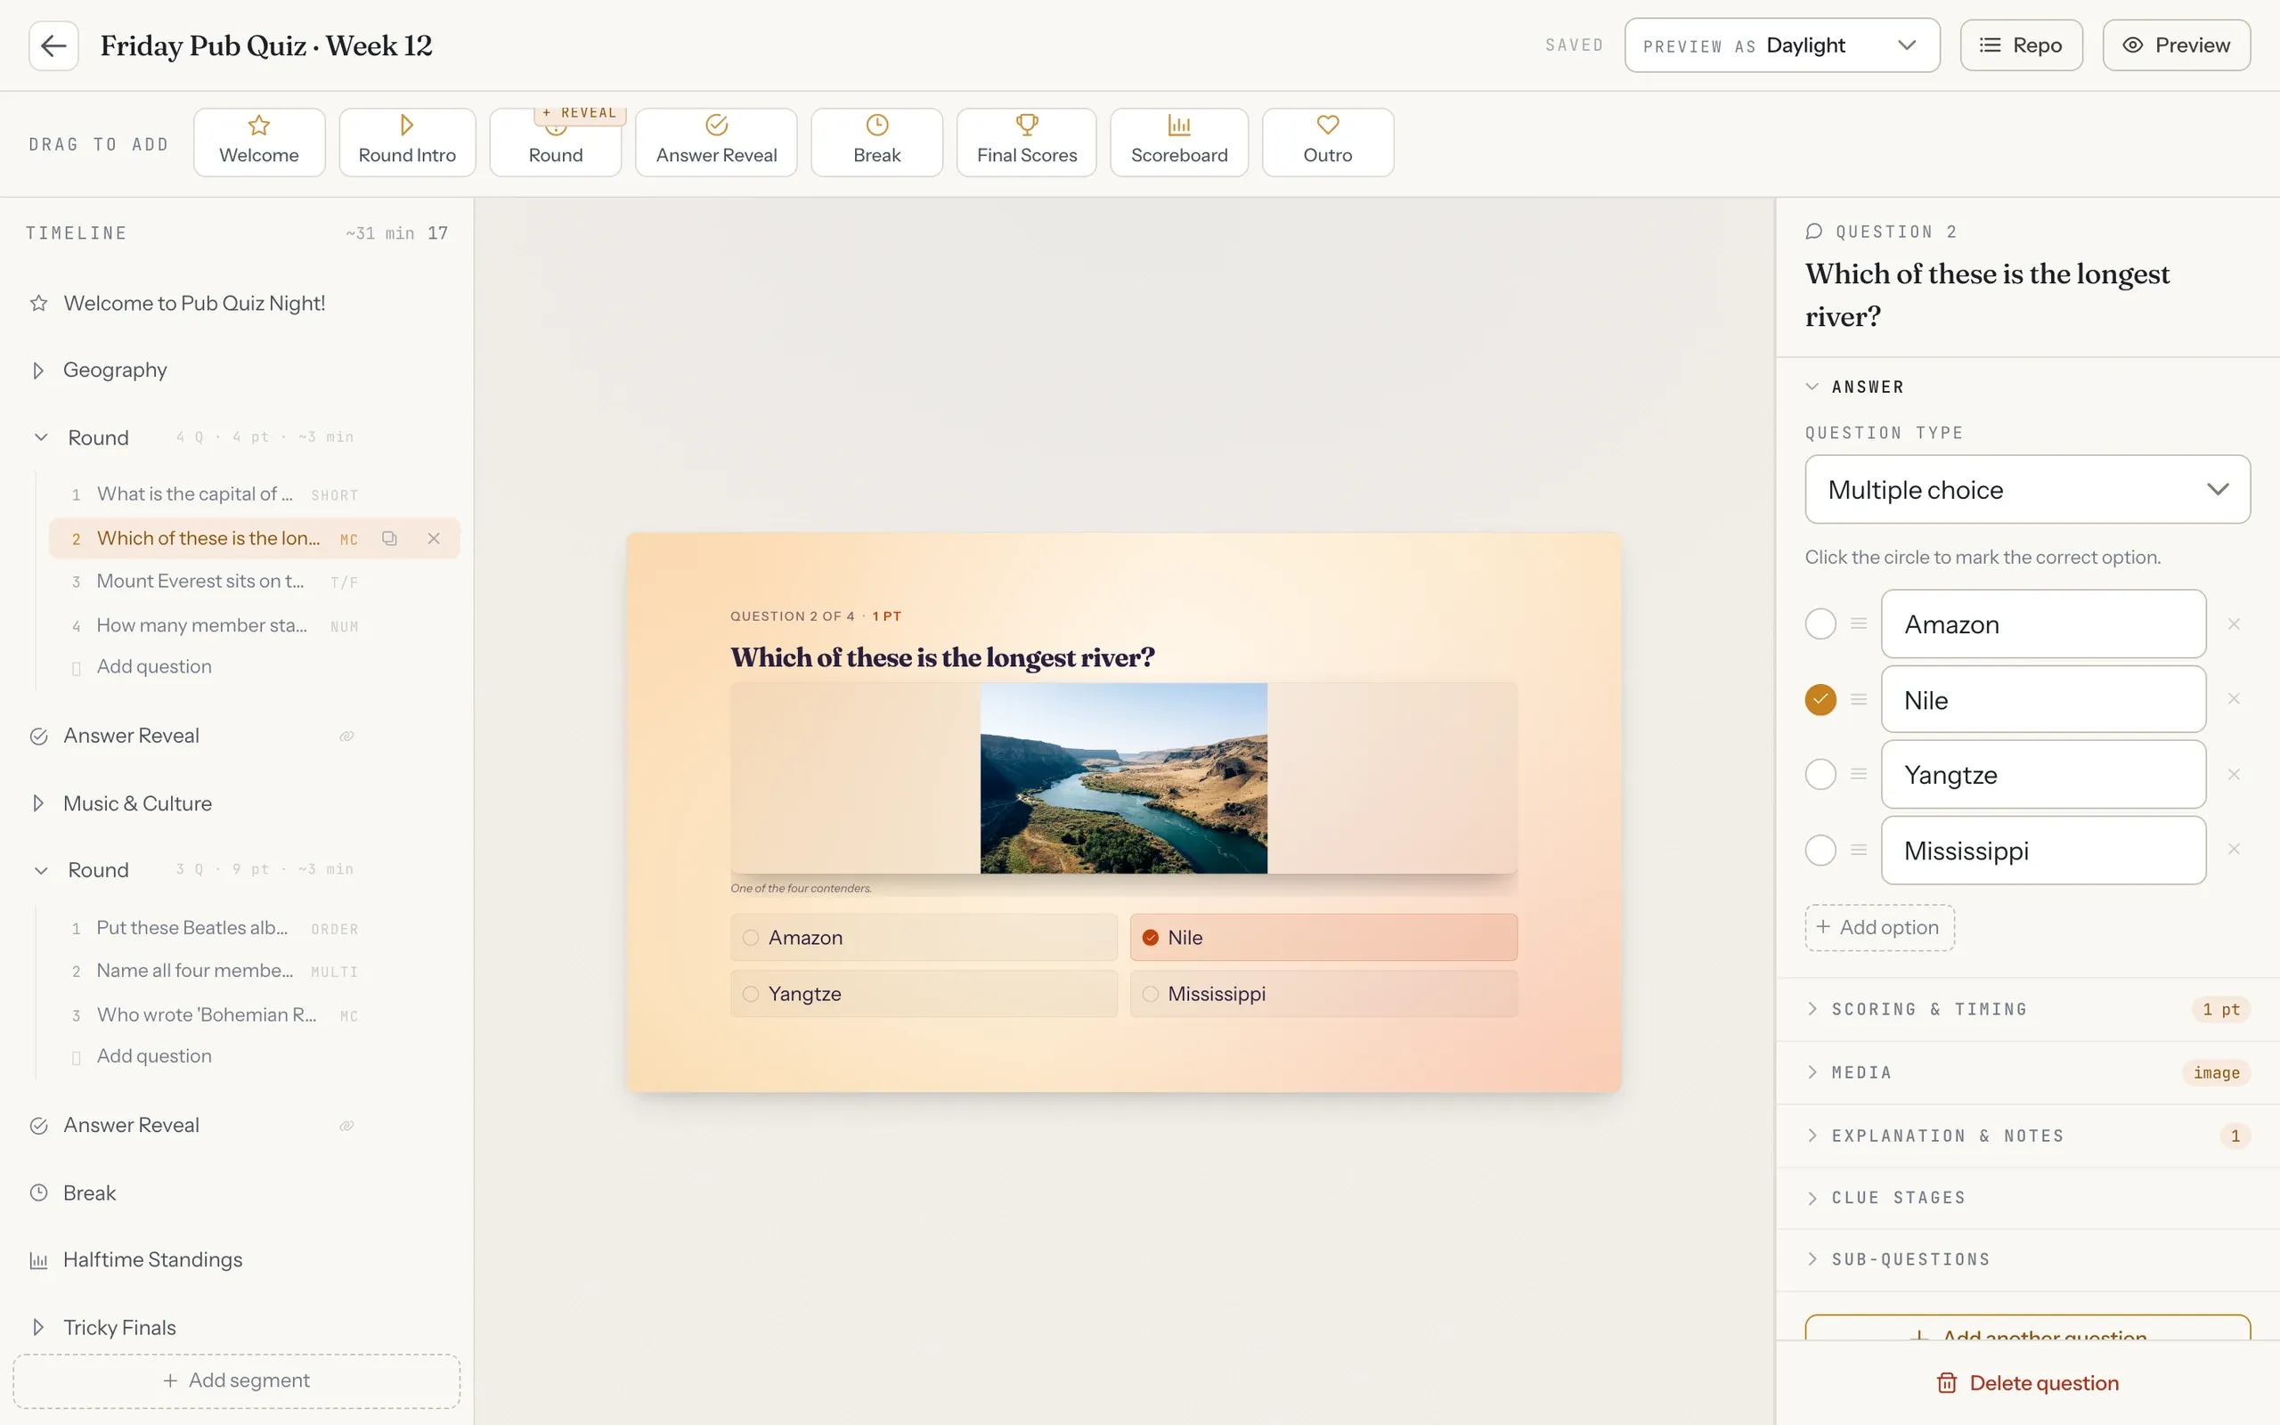This screenshot has width=2280, height=1425.
Task: Click the drag handle beside Mississippi
Action: [1859, 849]
